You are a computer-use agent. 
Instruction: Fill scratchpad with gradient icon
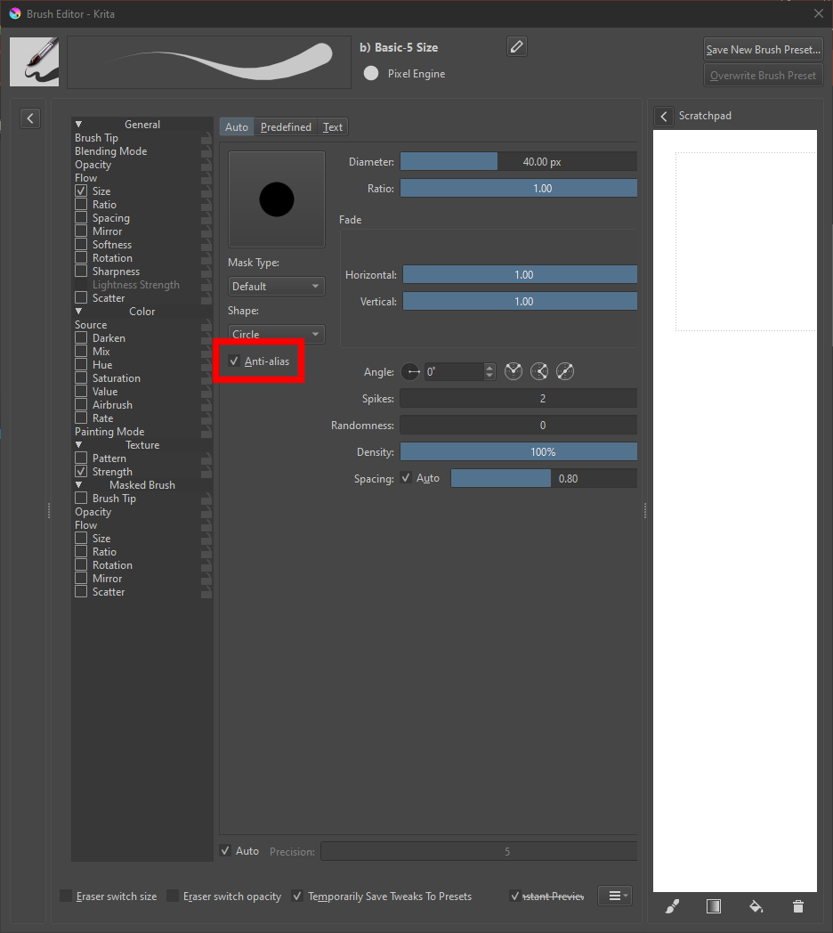714,905
